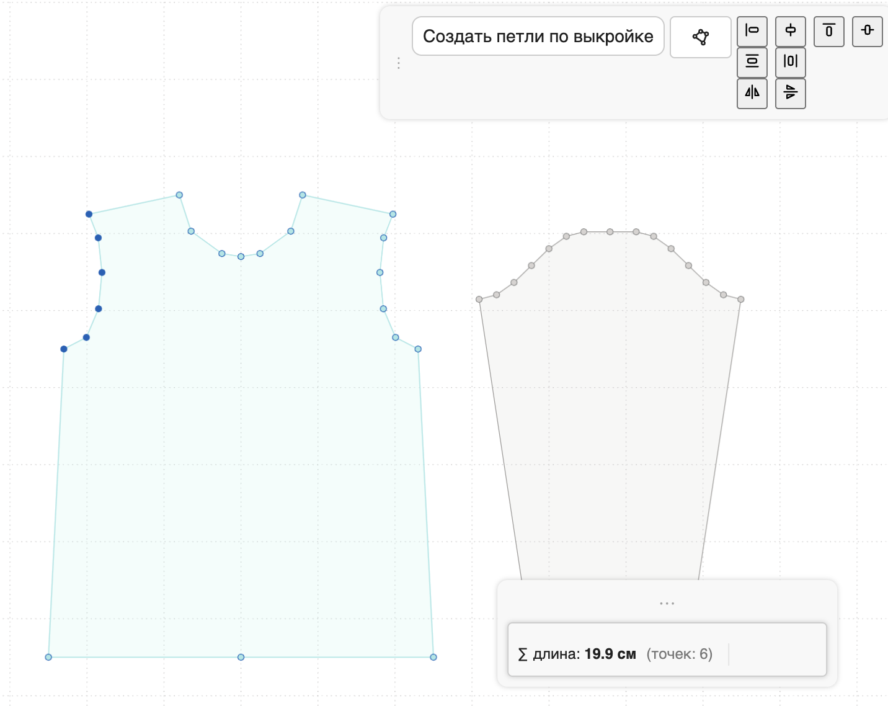Select the lowest center neckline point
888x706 pixels.
coord(241,256)
